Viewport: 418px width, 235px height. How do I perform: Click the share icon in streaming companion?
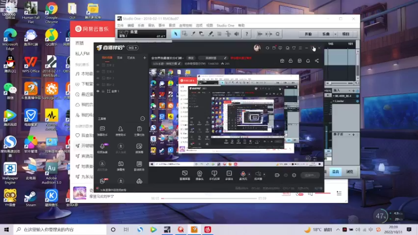click(x=317, y=61)
